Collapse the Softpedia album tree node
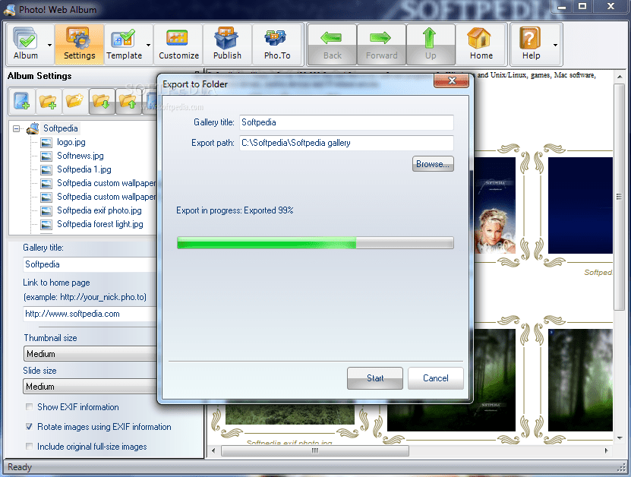Viewport: 631px width, 477px height. pos(16,129)
